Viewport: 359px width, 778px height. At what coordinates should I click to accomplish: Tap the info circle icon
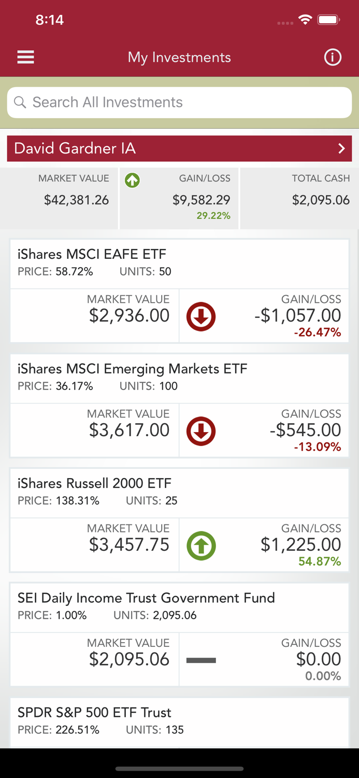[x=333, y=57]
